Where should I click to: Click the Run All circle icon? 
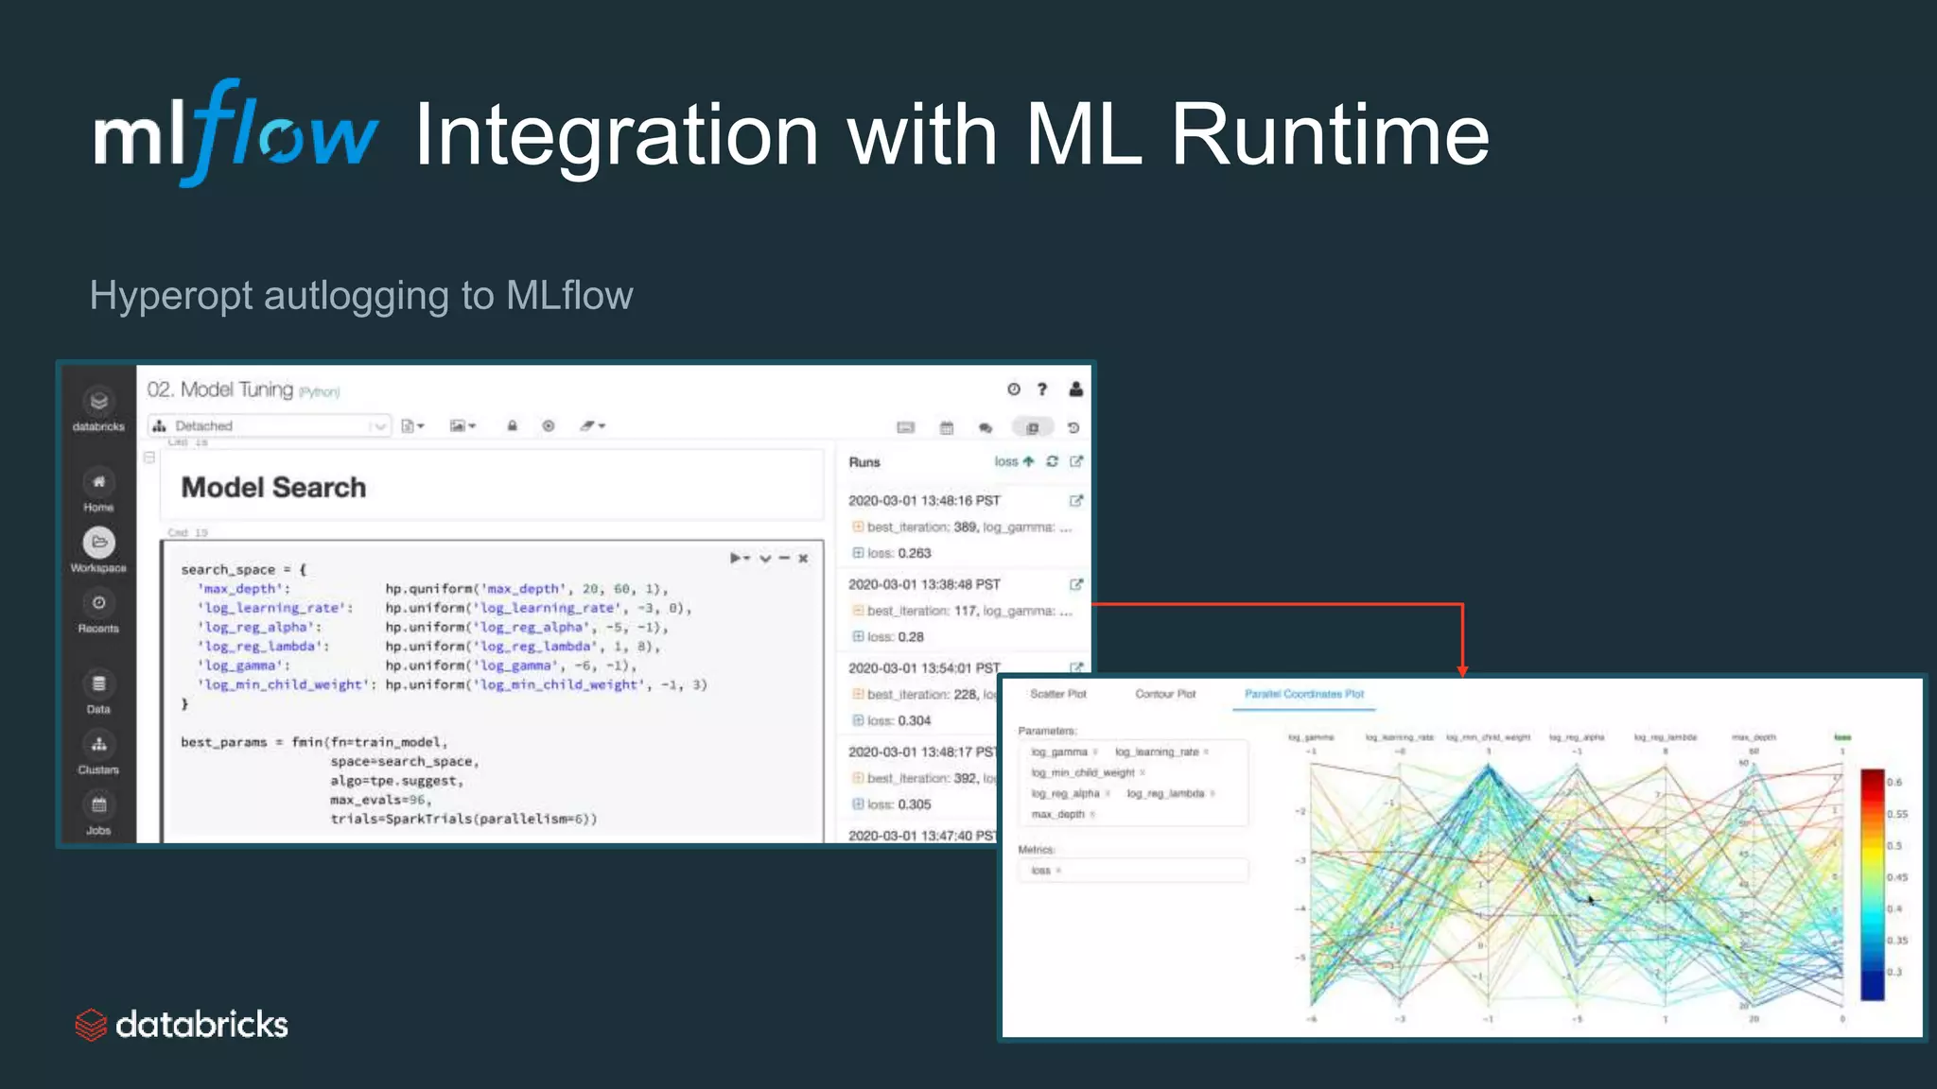[549, 426]
